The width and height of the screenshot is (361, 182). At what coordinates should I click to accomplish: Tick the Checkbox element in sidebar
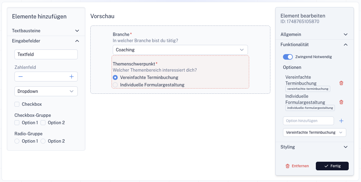point(17,104)
